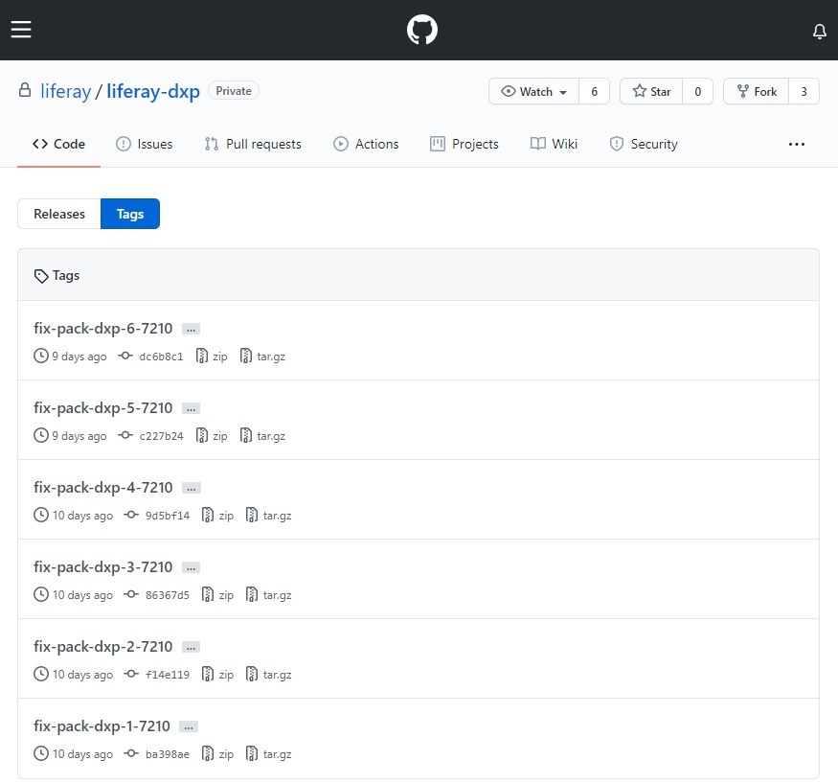Switch to the Releases view
Screen dimensions: 838x783
[59, 214]
